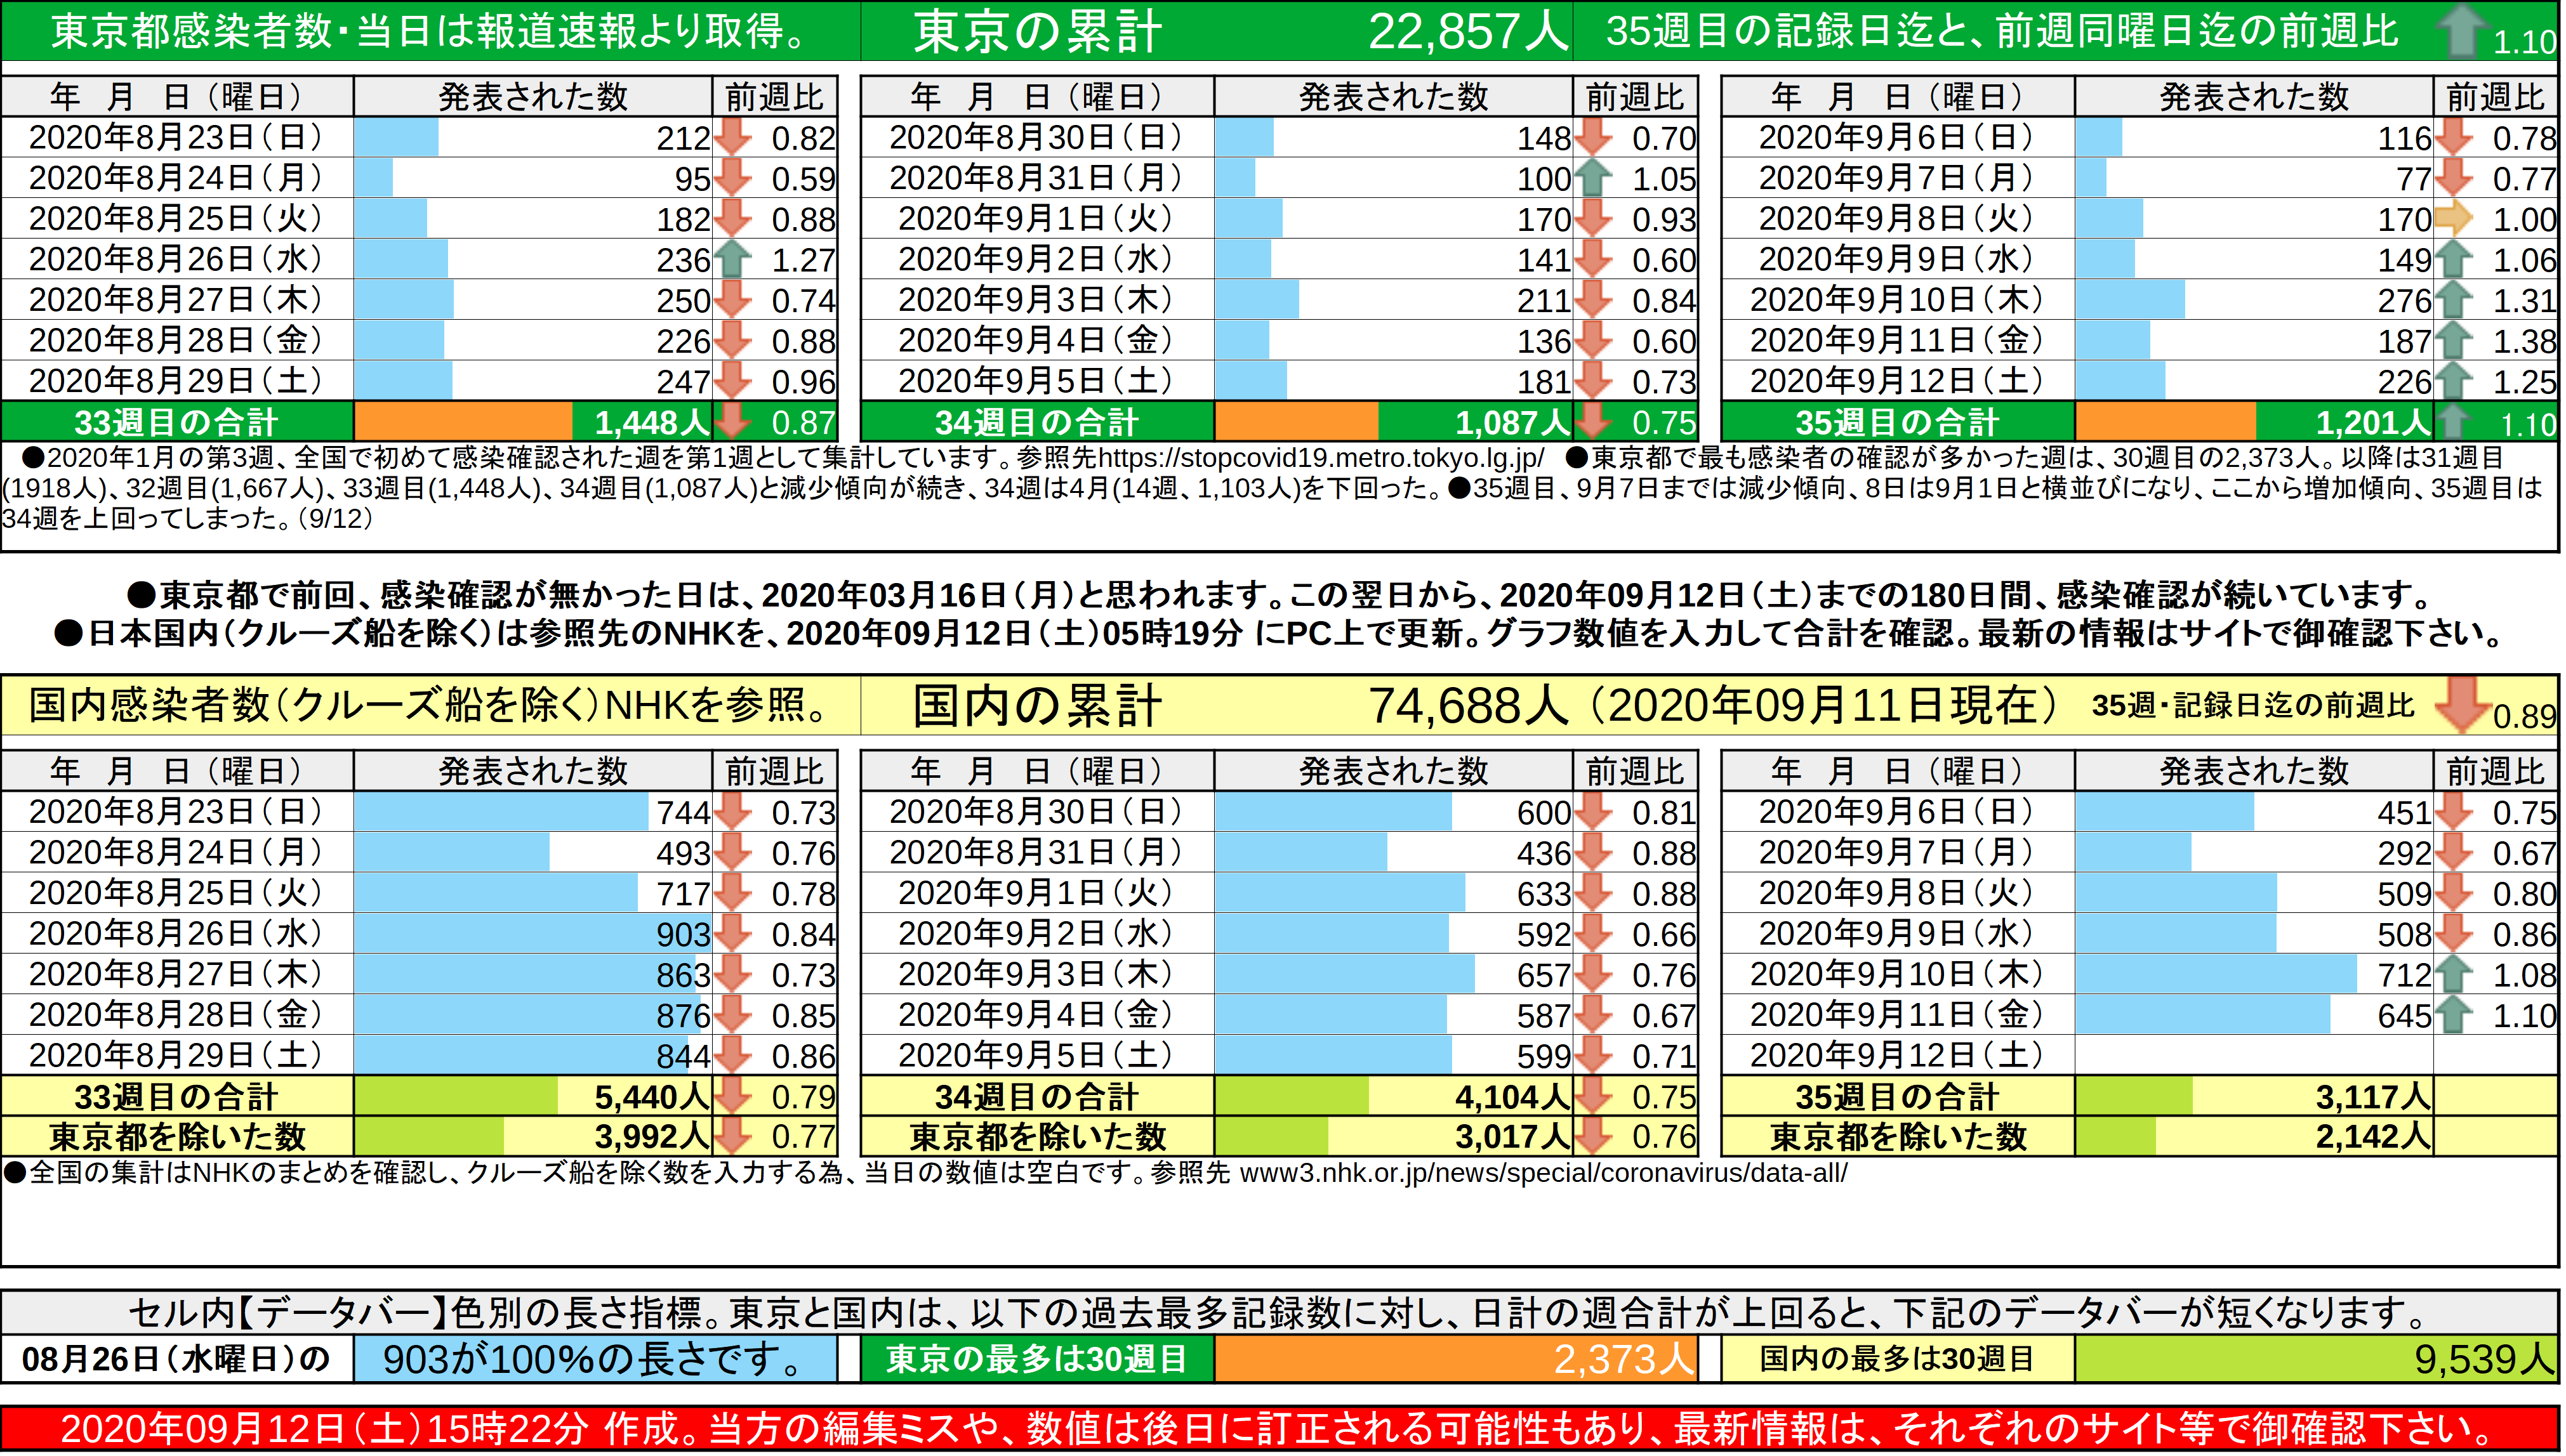Screen dimensions: 2566x1456
Task: Click the 国内感染者数 NHKを参照 yellow header
Action: (430, 705)
